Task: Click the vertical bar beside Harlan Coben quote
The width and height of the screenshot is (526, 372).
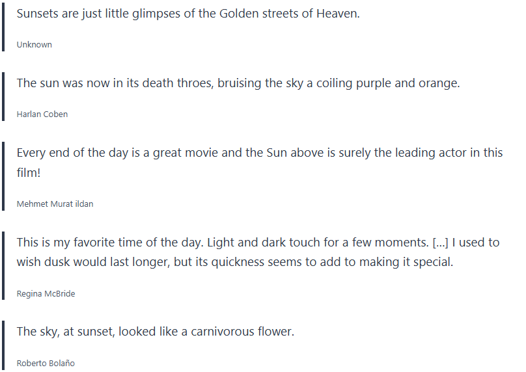Action: [x=3, y=97]
